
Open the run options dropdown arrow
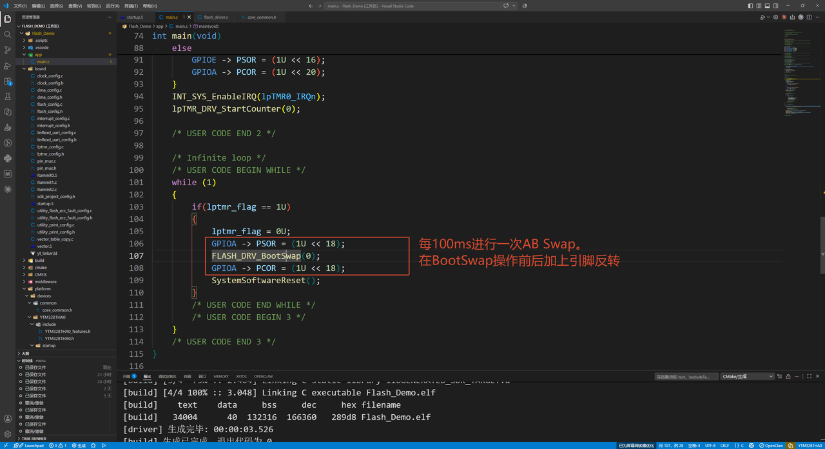pyautogui.click(x=768, y=17)
